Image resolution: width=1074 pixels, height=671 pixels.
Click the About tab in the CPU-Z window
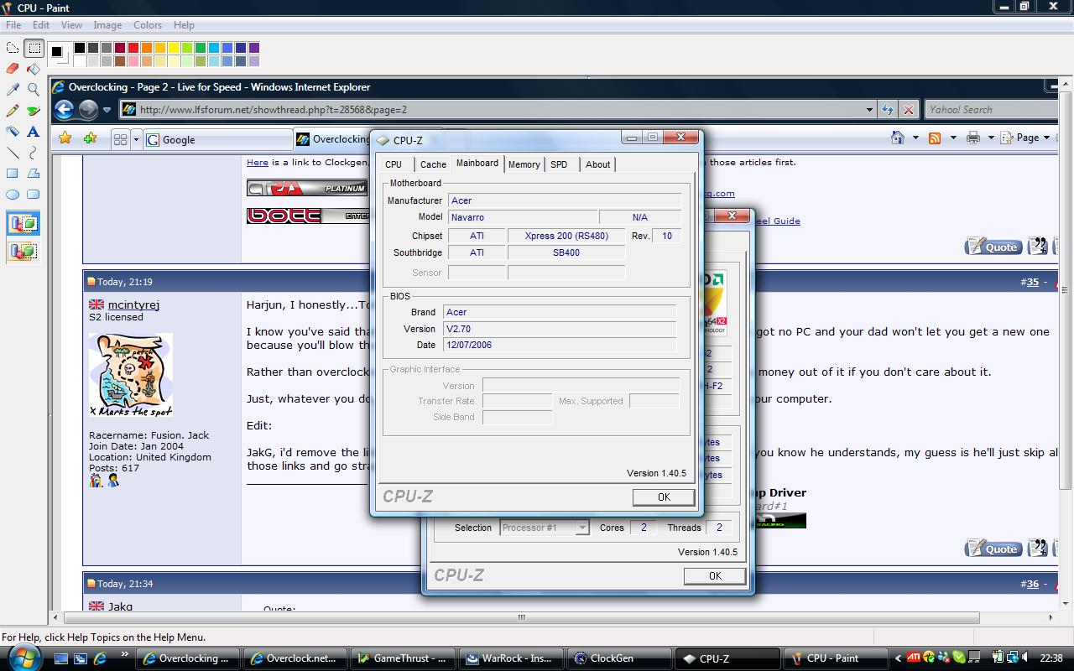598,164
